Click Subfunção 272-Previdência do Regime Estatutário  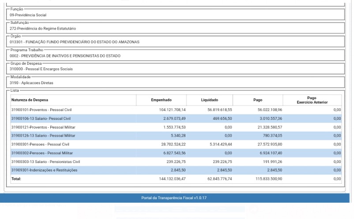point(43,29)
